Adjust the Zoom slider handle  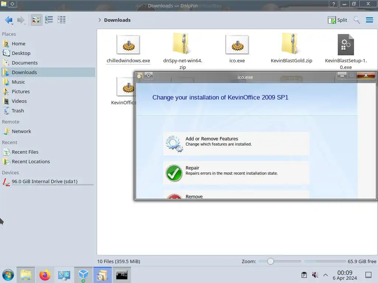(271, 261)
